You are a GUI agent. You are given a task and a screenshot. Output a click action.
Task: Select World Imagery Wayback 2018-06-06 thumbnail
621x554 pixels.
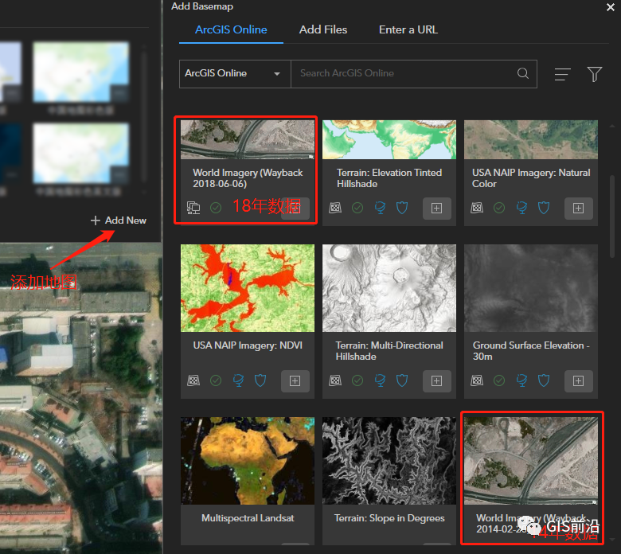[248, 139]
